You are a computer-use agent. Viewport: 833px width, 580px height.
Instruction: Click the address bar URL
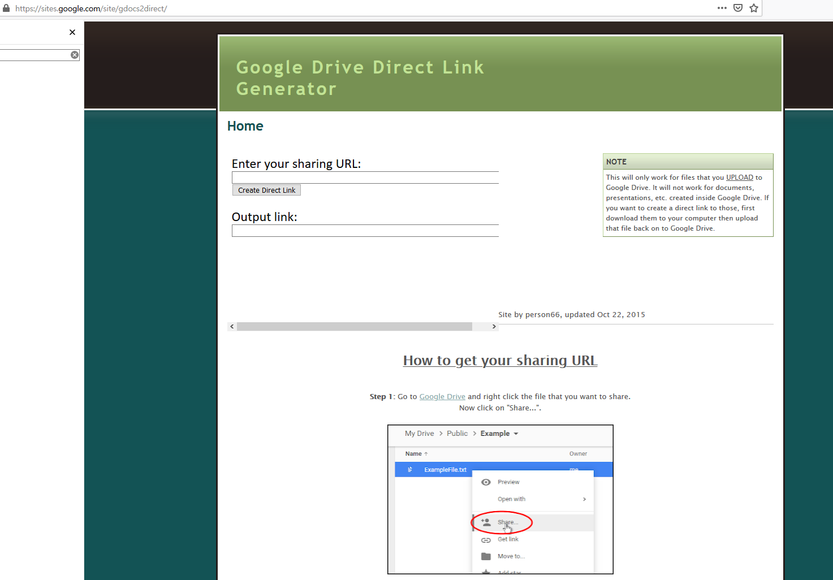[91, 8]
